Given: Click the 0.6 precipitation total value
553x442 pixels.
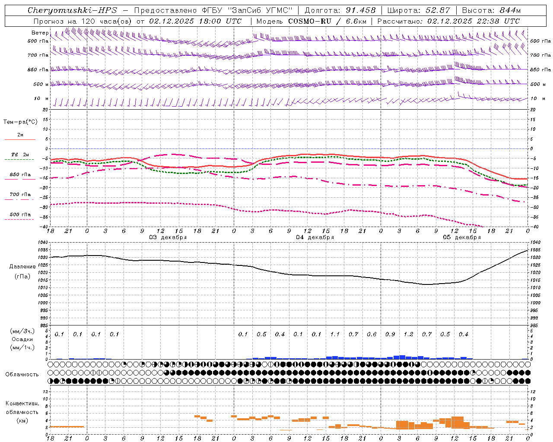Looking at the screenshot, I should pyautogui.click(x=372, y=335).
